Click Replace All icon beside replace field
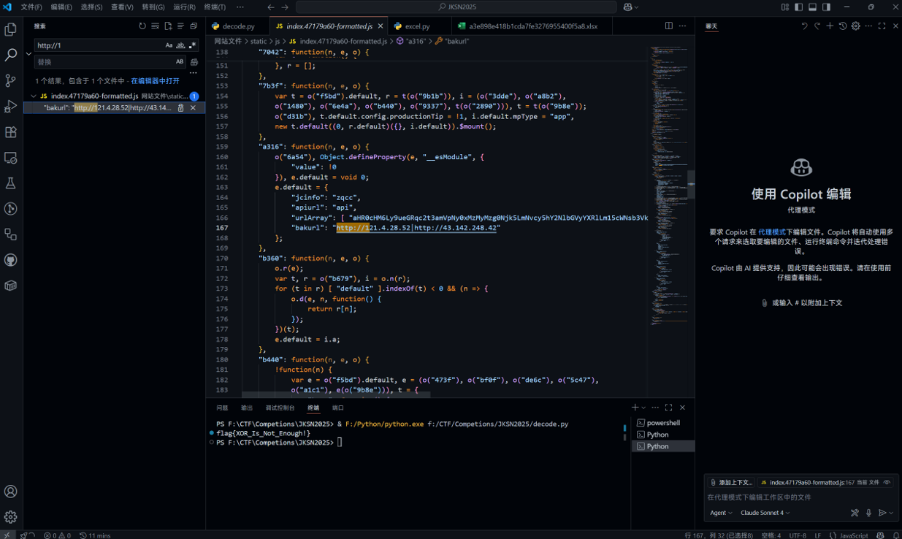Image resolution: width=902 pixels, height=539 pixels. pyautogui.click(x=194, y=62)
